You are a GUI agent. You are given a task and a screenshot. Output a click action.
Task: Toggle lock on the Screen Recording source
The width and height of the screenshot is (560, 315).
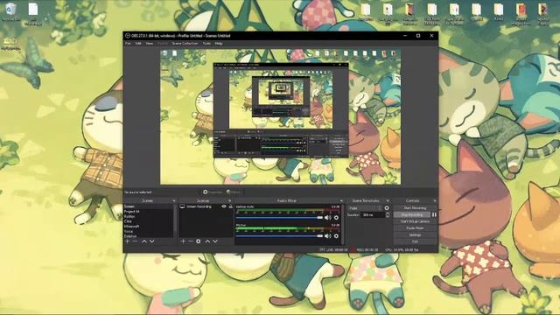tap(231, 206)
